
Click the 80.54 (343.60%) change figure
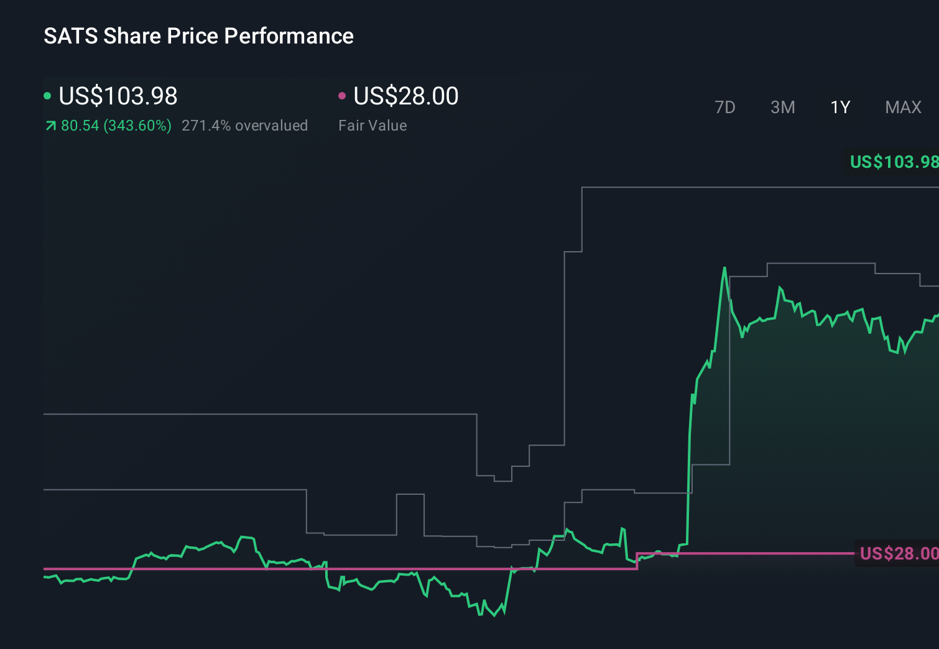point(116,126)
